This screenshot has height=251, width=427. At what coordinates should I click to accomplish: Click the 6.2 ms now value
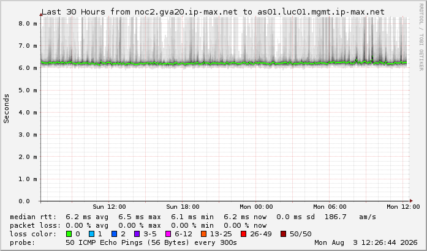pos(245,217)
